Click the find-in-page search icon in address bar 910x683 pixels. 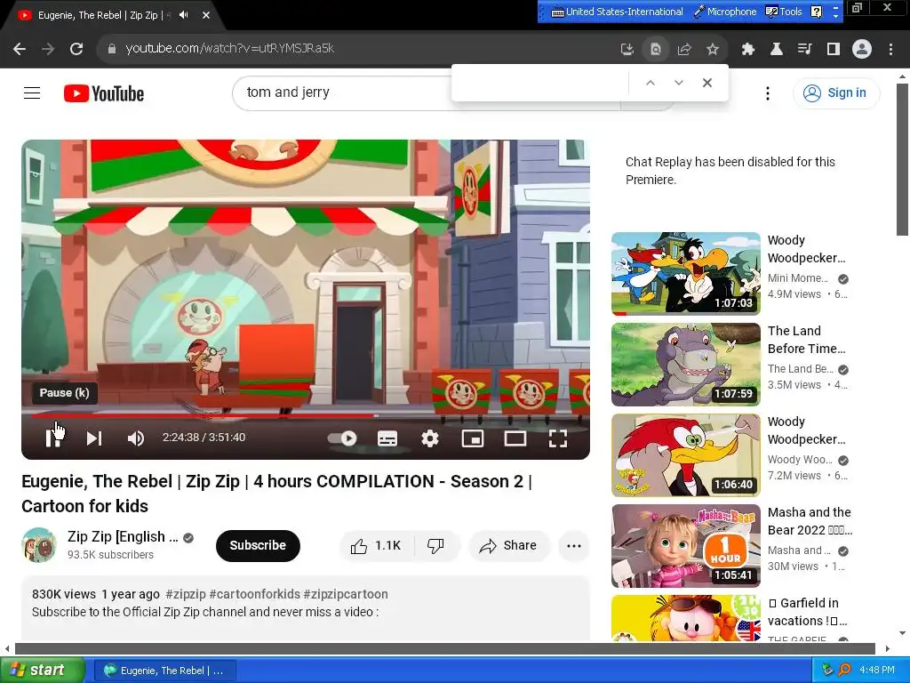[656, 50]
